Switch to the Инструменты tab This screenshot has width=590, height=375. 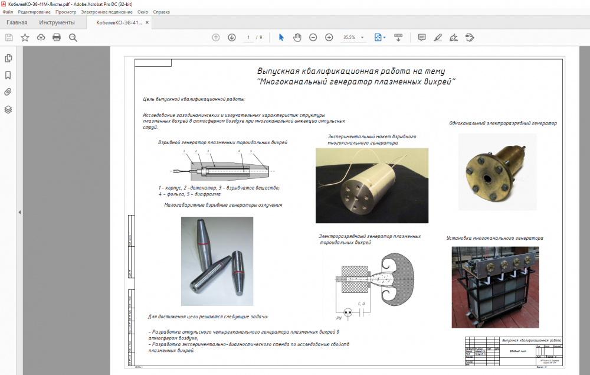[x=57, y=22]
